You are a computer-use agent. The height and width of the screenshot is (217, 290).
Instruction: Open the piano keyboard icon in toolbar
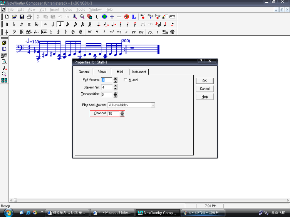point(172,17)
